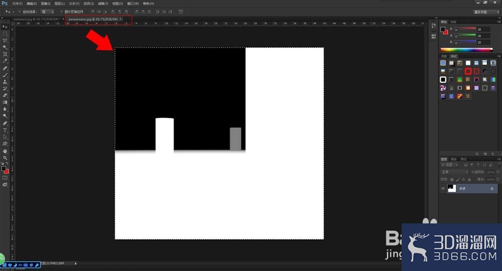Open the Color panel flyout menu
This screenshot has height=271, width=502.
498,22
